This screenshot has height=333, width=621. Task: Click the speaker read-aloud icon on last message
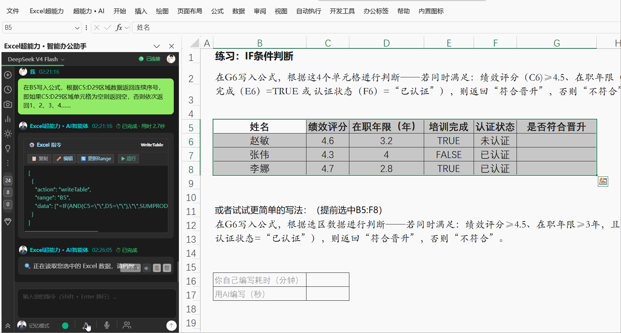[147, 268]
